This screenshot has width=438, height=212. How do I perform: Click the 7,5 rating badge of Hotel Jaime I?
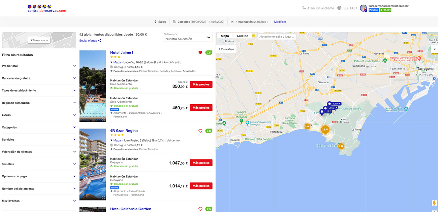coord(209,52)
